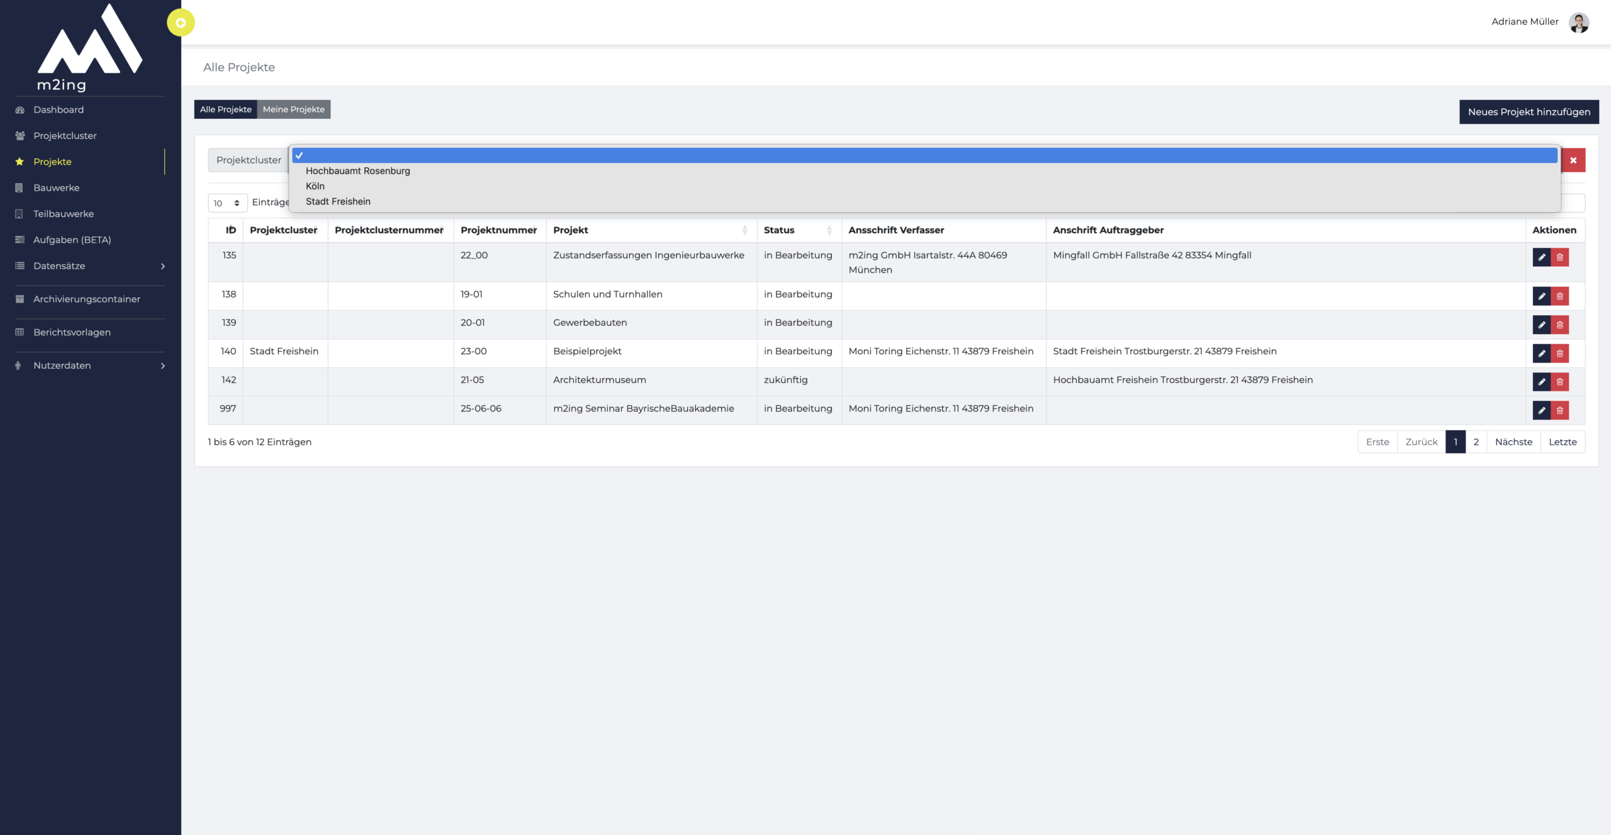The height and width of the screenshot is (835, 1611).
Task: Pick Stadt Freishein in the dropdown
Action: tap(338, 202)
